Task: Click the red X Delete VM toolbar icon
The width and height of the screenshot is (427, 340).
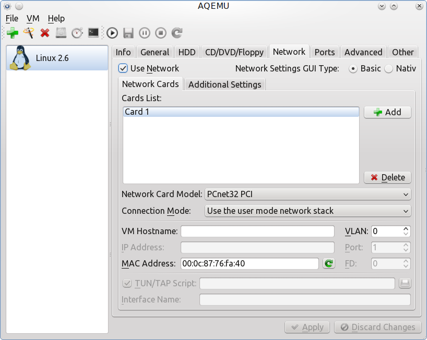Action: pos(45,33)
